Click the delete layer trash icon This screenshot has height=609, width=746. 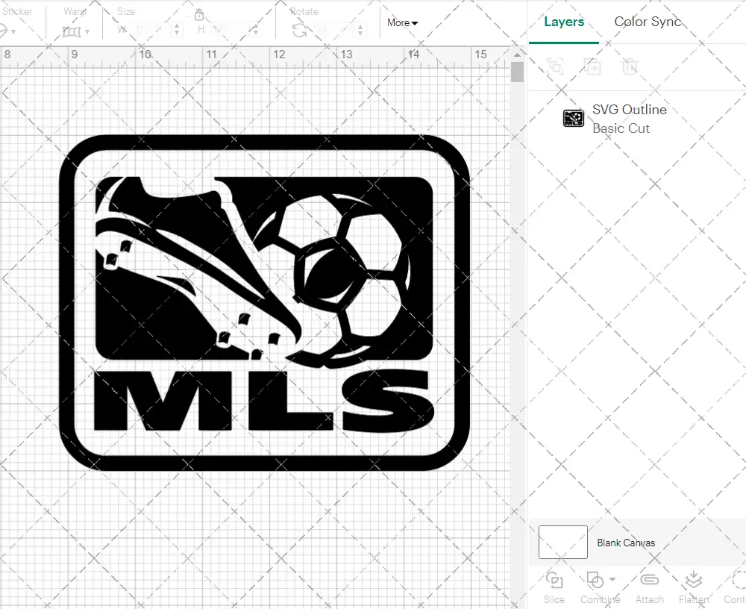point(631,67)
